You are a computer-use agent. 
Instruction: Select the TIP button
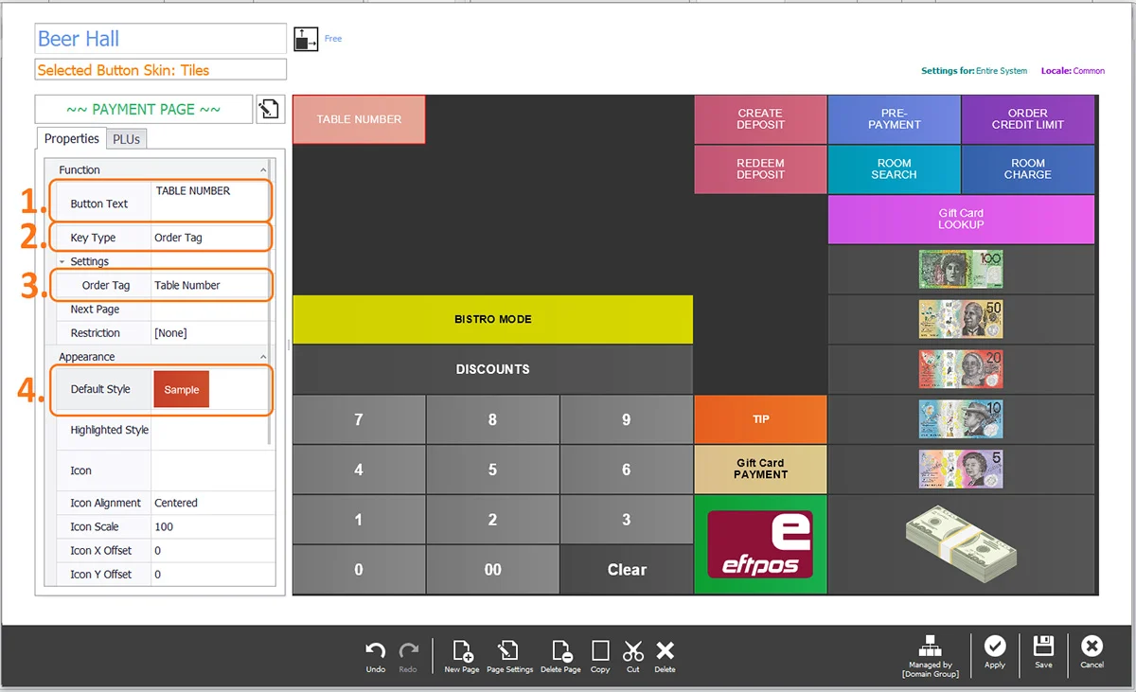point(760,418)
